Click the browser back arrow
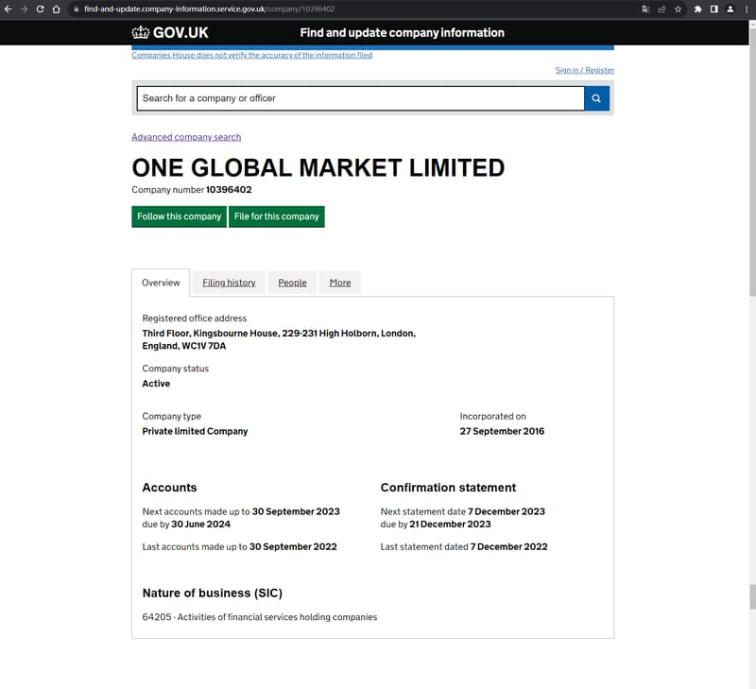Viewport: 756px width, 689px height. click(9, 9)
